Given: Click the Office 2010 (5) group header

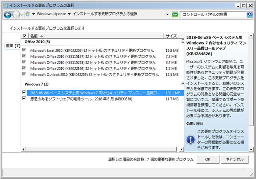Looking at the screenshot, I should pyautogui.click(x=37, y=42).
